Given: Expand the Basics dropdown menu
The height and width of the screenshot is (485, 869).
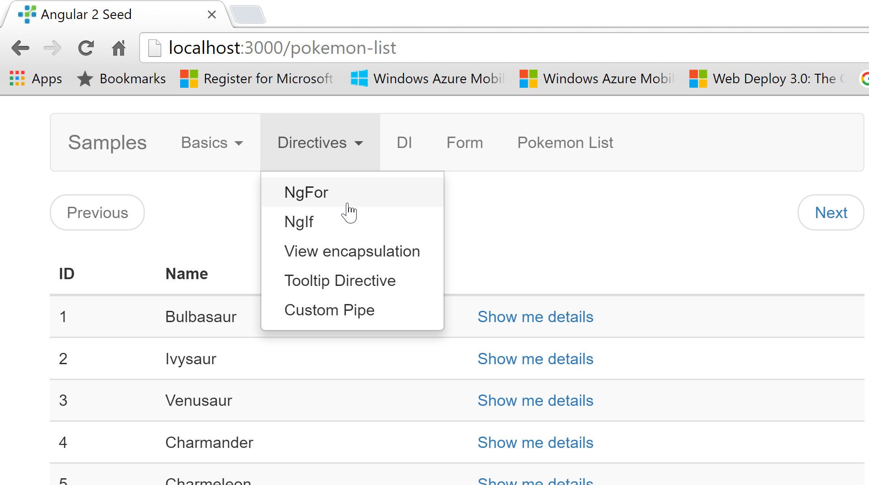Looking at the screenshot, I should point(212,143).
